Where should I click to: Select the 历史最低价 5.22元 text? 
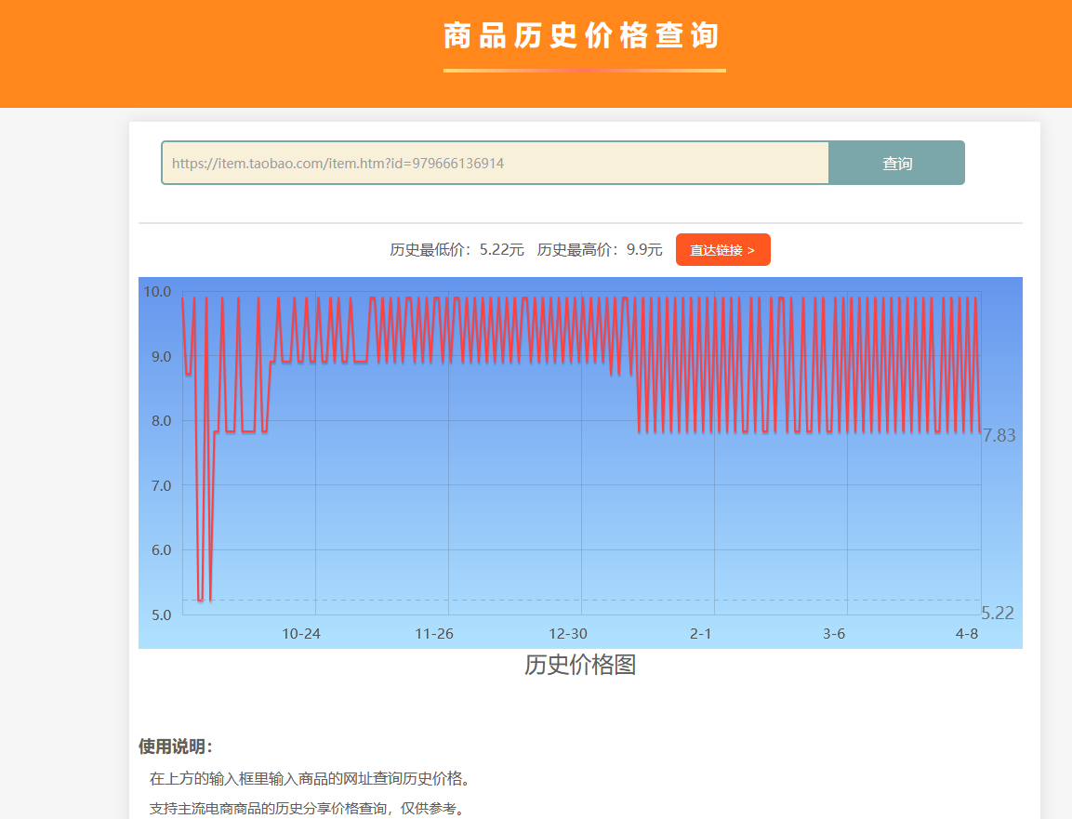click(457, 250)
